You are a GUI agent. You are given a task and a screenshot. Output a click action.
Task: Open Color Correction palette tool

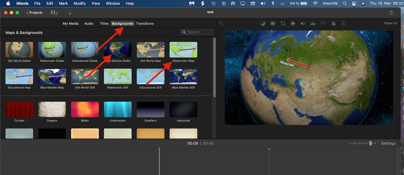pos(273,24)
